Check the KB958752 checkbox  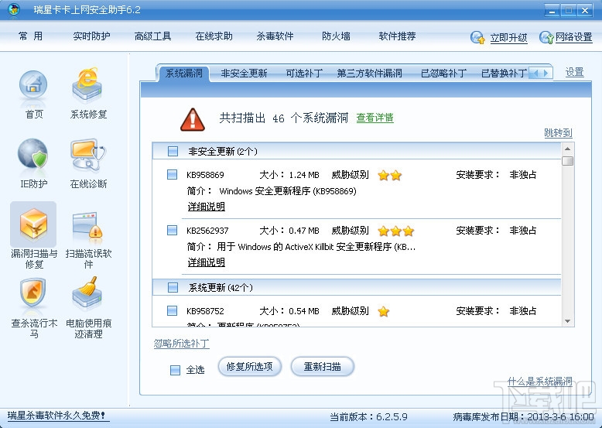click(x=172, y=310)
